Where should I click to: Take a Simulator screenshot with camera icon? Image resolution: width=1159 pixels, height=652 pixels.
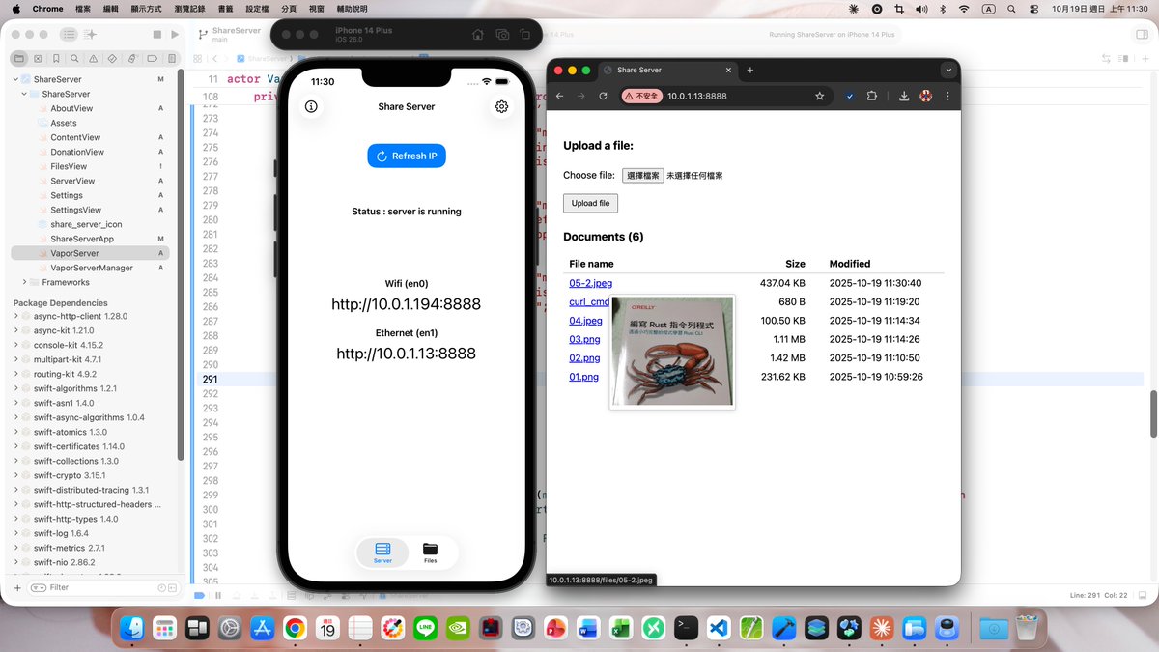(503, 34)
